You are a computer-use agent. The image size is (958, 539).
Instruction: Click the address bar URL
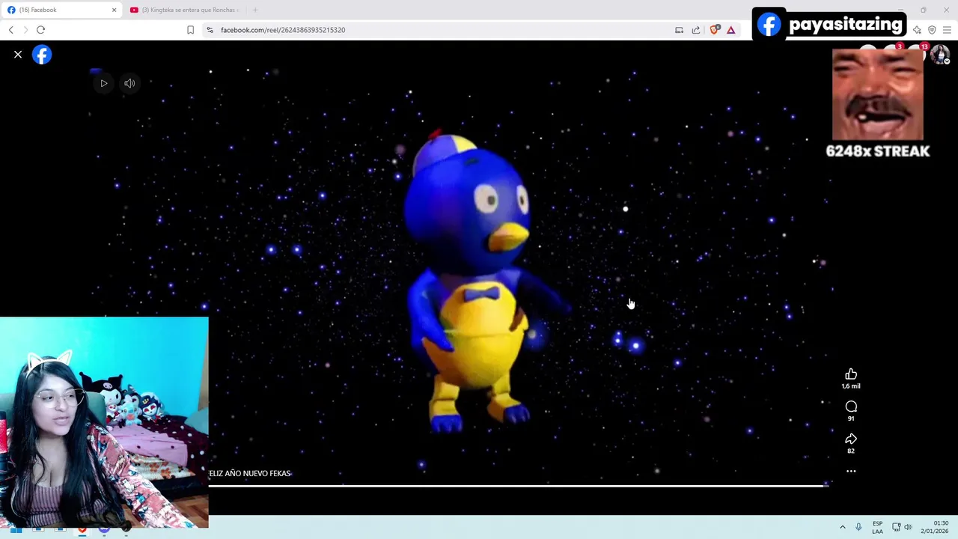pyautogui.click(x=283, y=30)
